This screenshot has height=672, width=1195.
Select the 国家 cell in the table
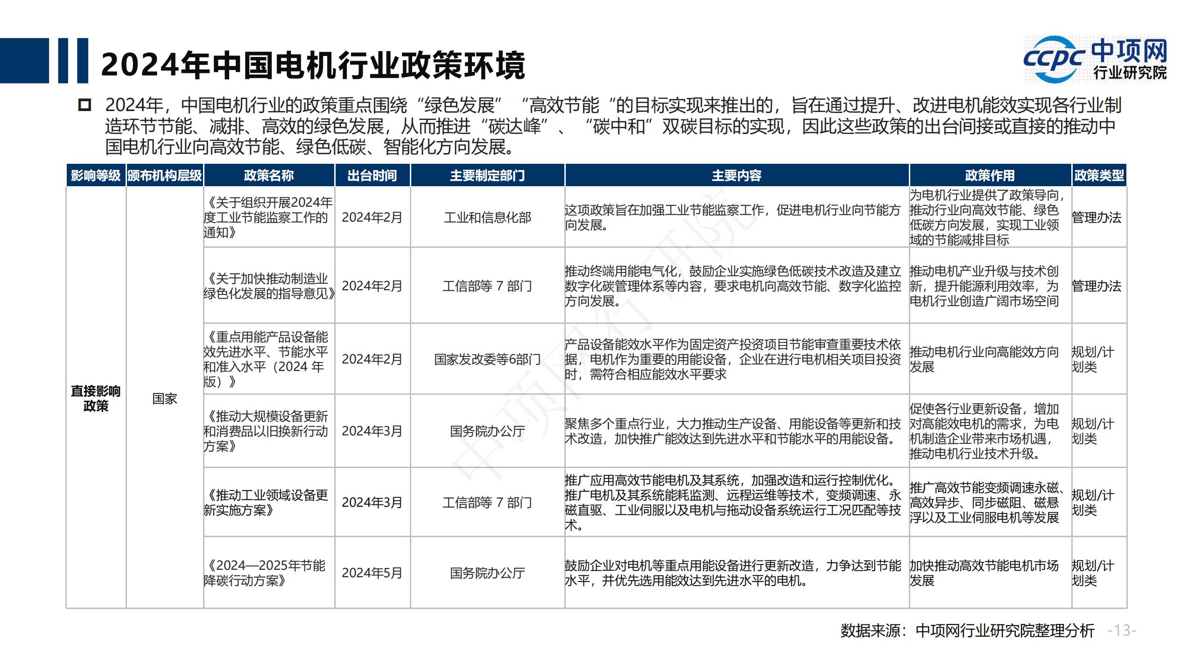[x=164, y=399]
